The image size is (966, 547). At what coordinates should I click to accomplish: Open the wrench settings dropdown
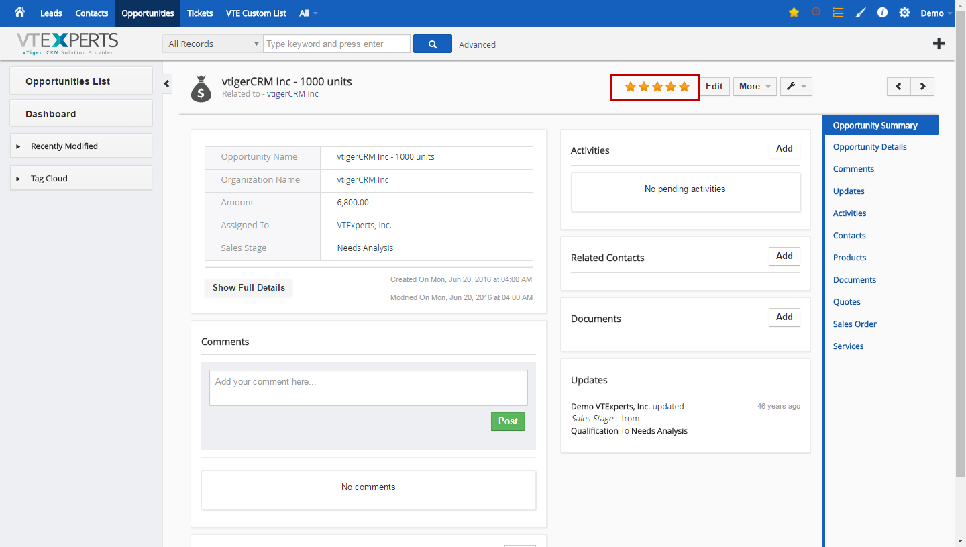[x=796, y=86]
